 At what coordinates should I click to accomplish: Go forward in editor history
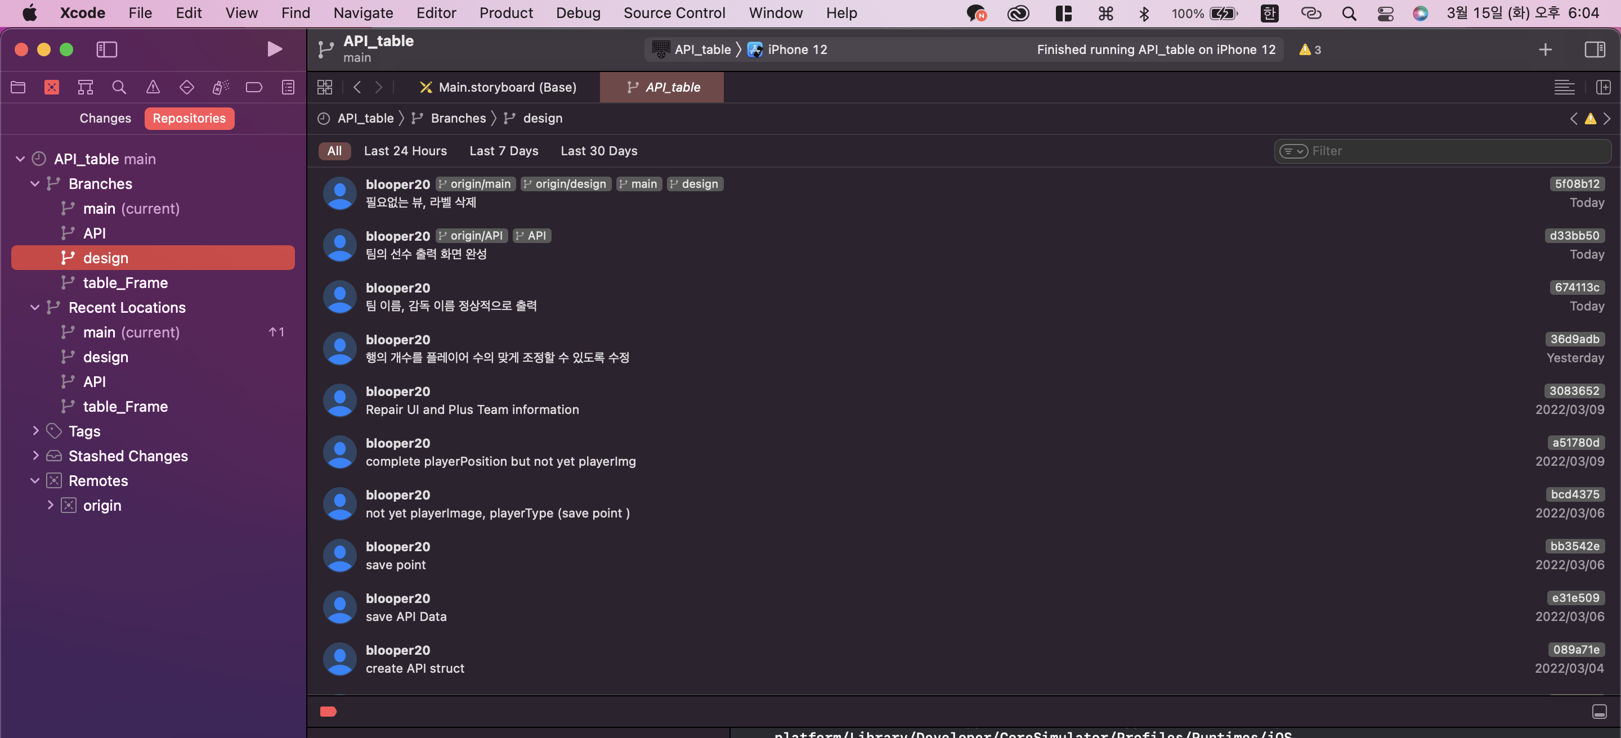click(x=378, y=87)
